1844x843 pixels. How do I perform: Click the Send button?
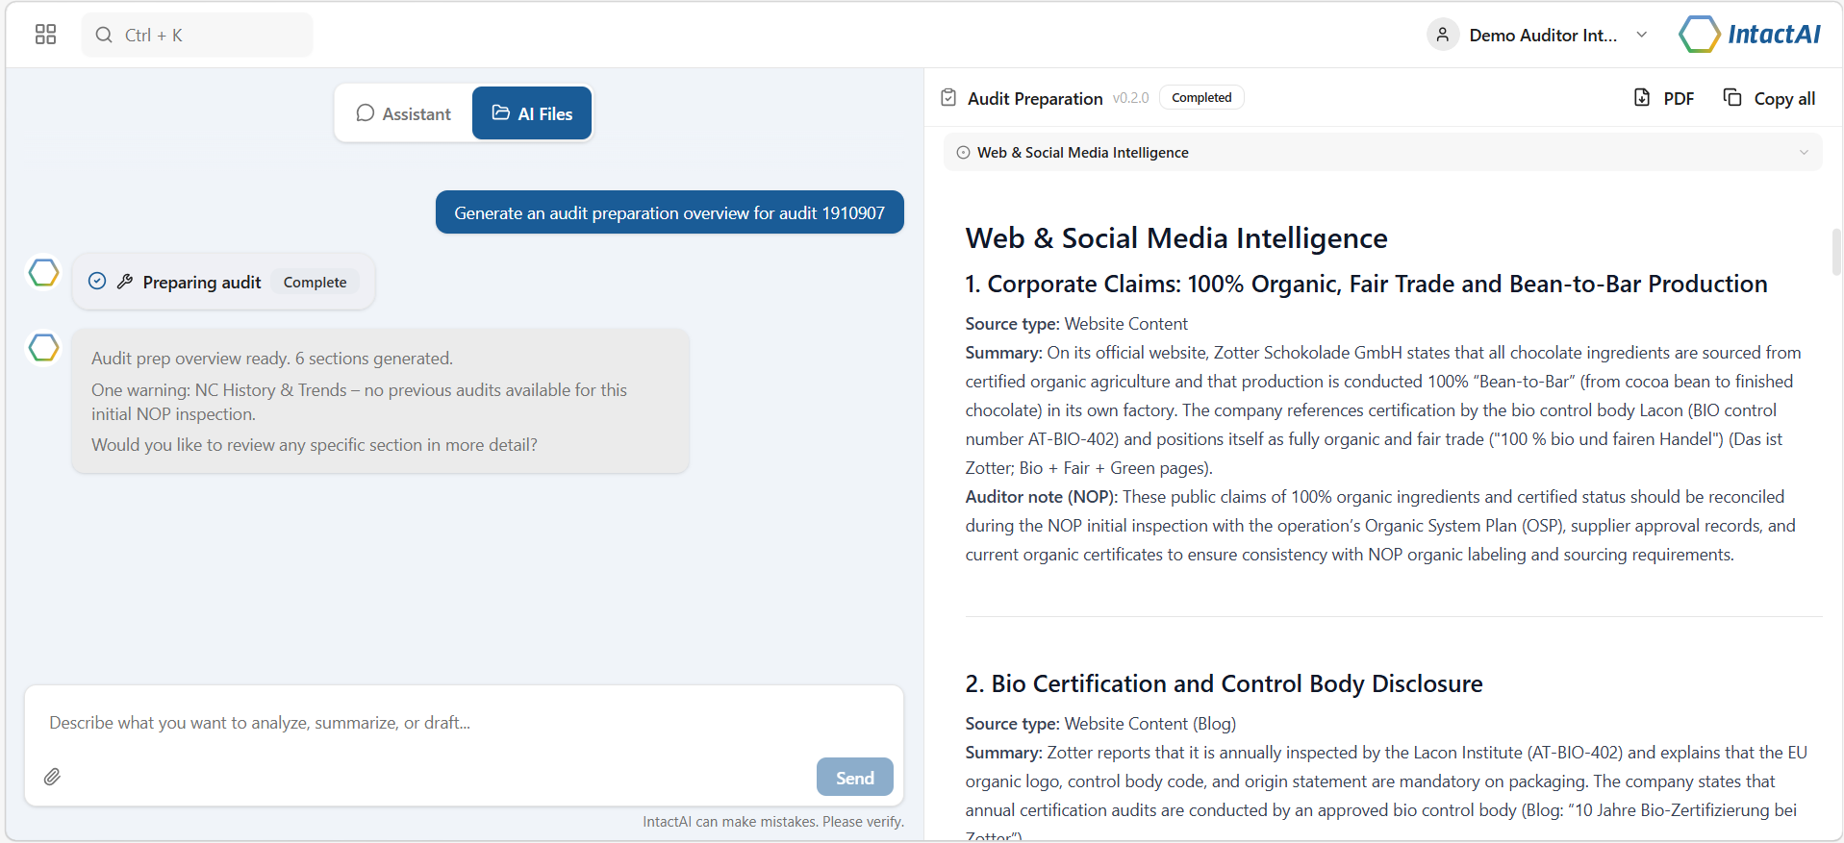[855, 778]
